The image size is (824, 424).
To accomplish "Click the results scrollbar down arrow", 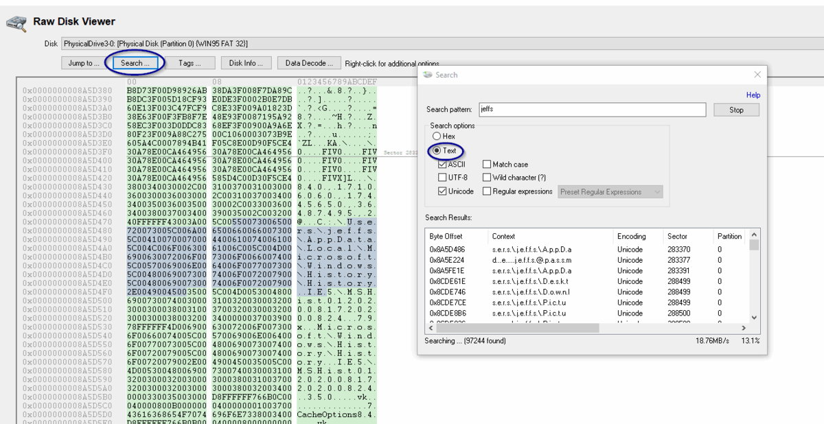I will [755, 318].
